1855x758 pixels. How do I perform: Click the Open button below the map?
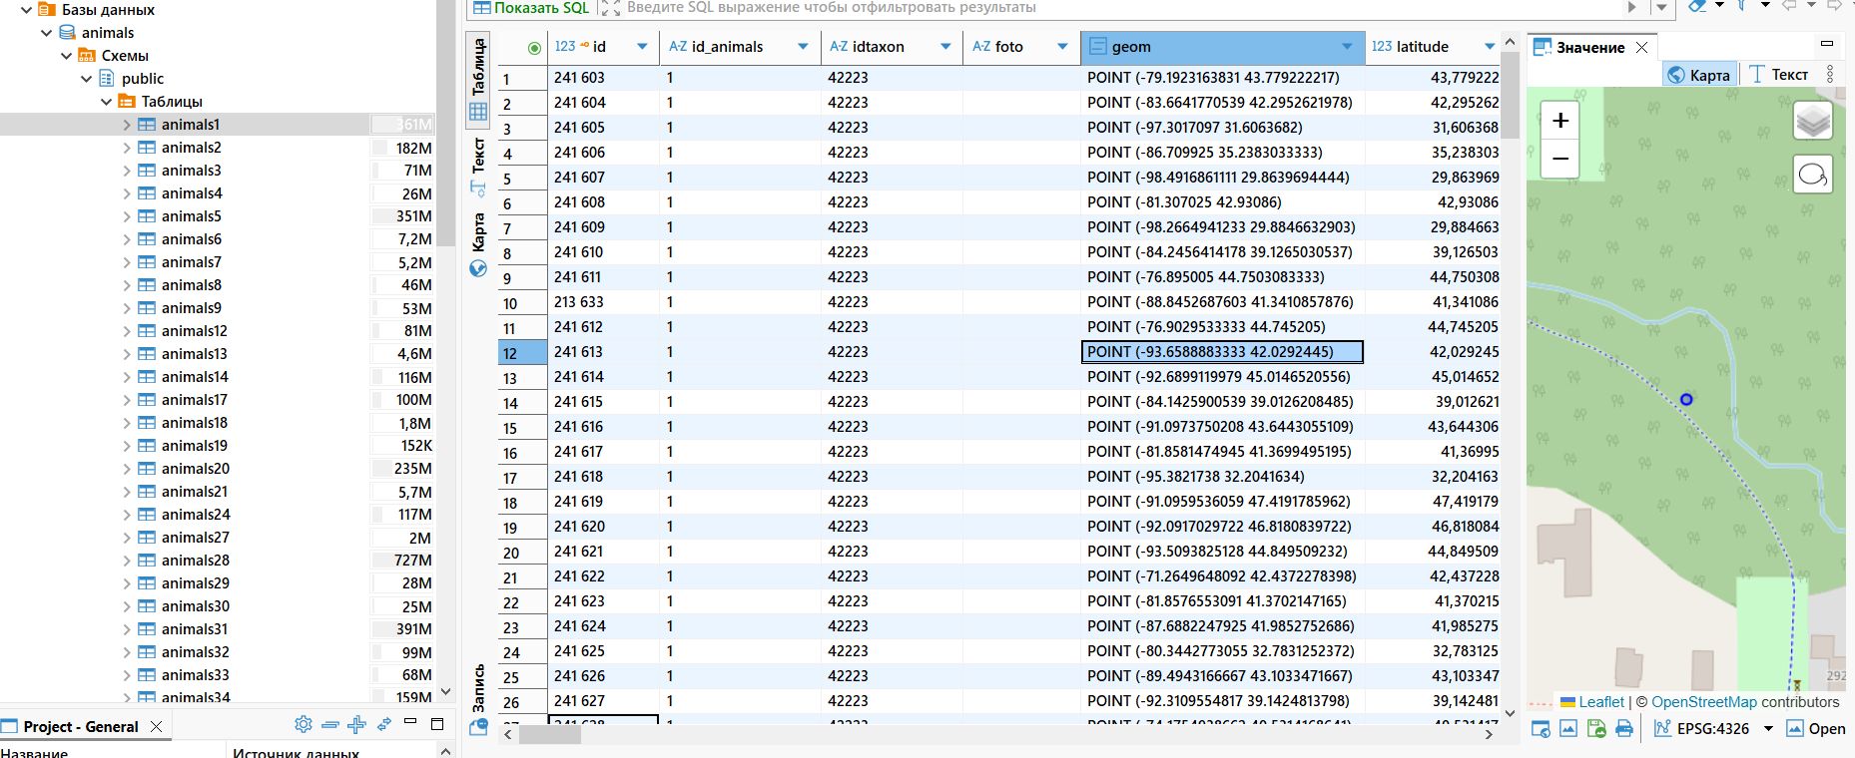click(1816, 729)
